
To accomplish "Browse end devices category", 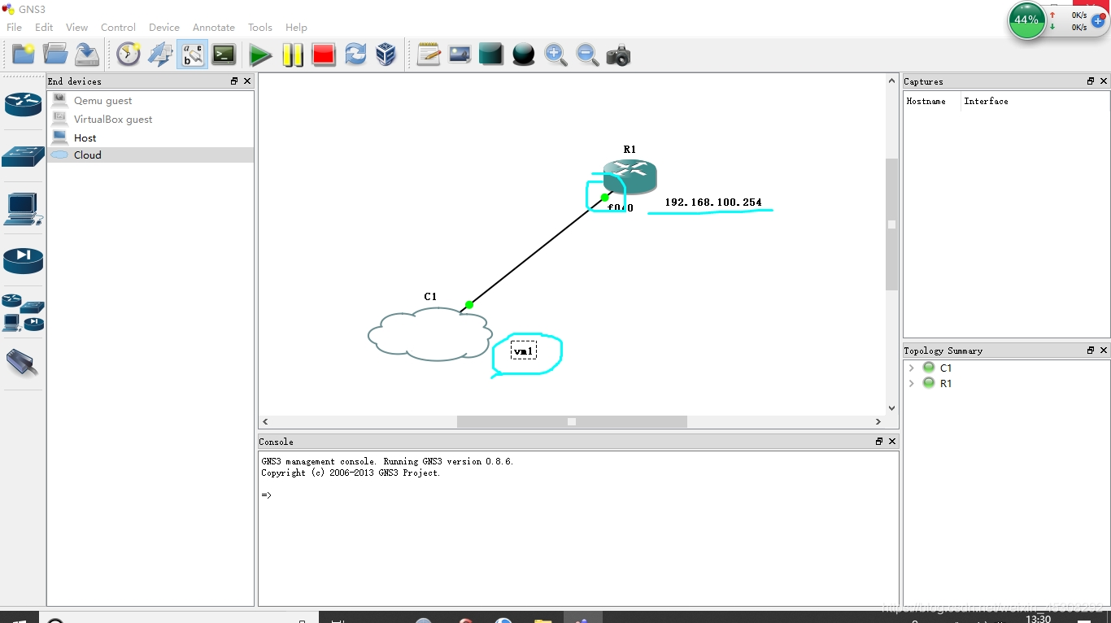I will (23, 209).
